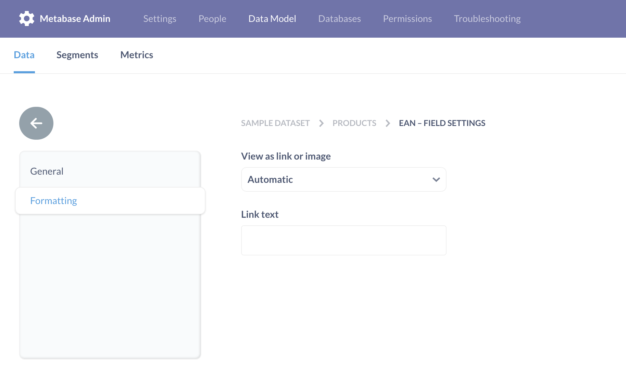Open the Settings admin section
The width and height of the screenshot is (626, 391).
click(160, 19)
